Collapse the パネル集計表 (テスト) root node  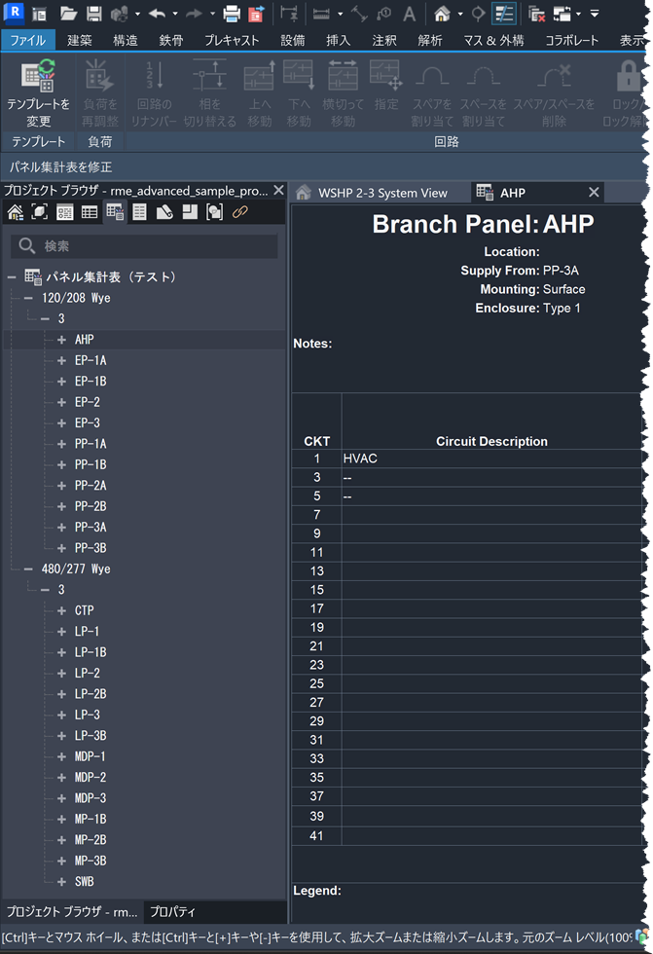(12, 276)
